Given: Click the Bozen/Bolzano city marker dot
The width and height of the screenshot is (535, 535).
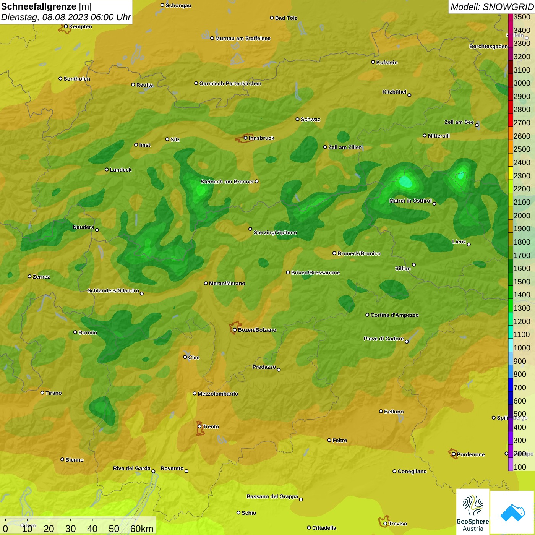Looking at the screenshot, I should pyautogui.click(x=235, y=330).
